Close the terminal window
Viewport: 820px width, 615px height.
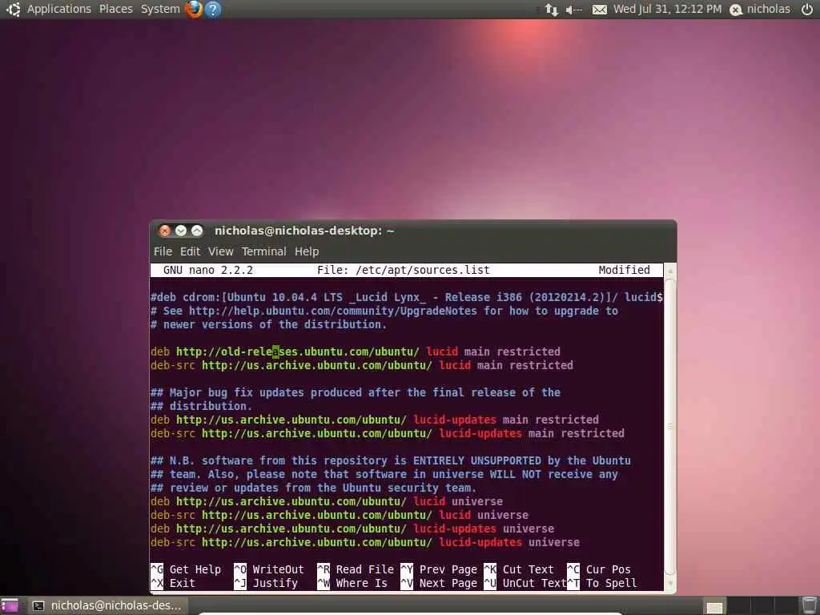pos(165,231)
